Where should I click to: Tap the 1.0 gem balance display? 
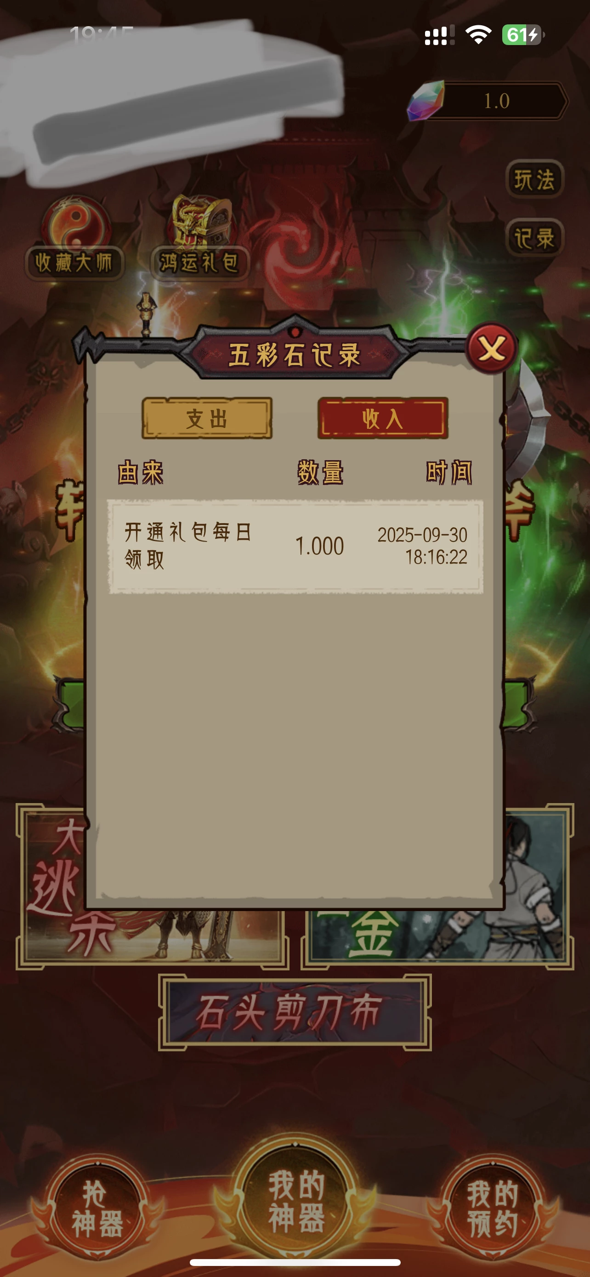point(496,101)
